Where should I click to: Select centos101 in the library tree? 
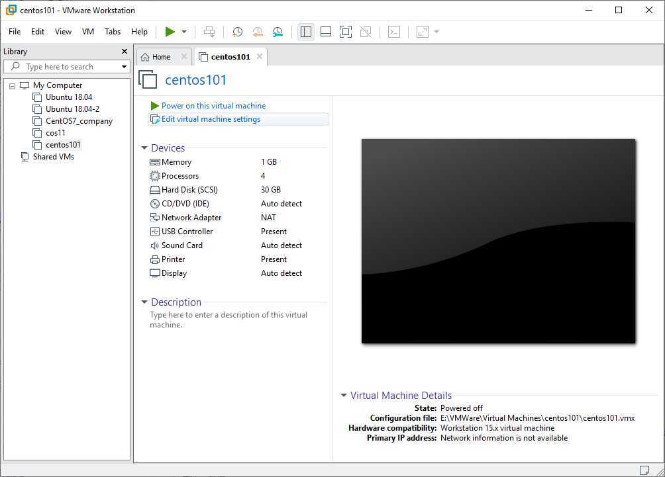(63, 144)
